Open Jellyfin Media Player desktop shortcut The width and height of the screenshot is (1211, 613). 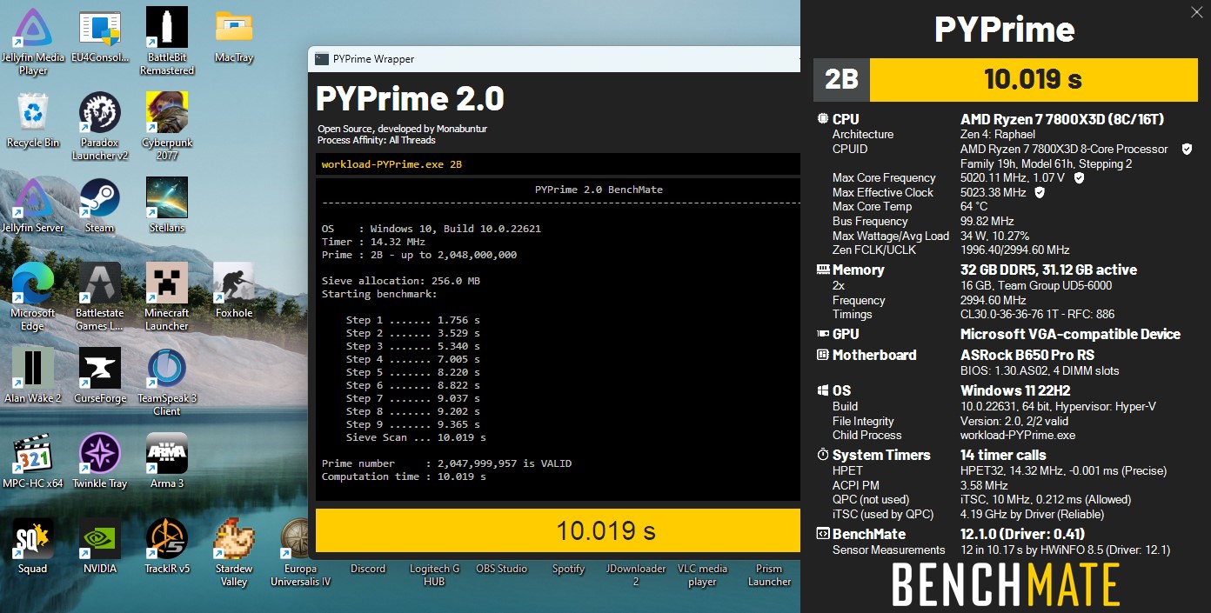(x=33, y=41)
